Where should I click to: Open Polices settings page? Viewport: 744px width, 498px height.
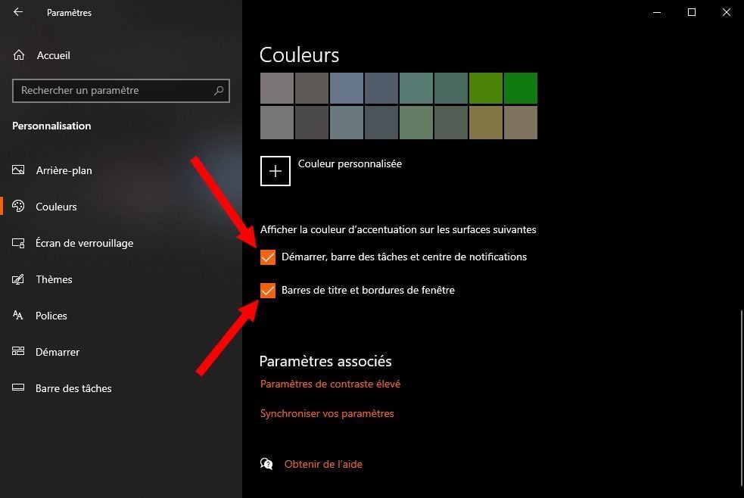pos(51,316)
